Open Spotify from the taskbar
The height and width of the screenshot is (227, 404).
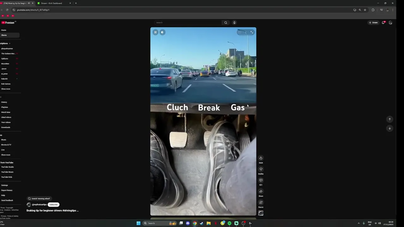coord(229,223)
